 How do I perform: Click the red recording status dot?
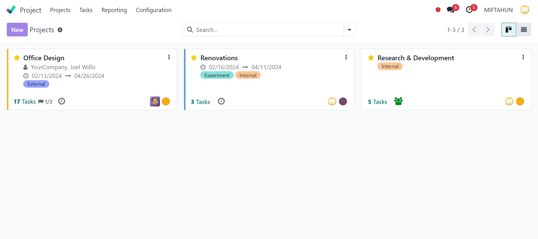coord(438,10)
